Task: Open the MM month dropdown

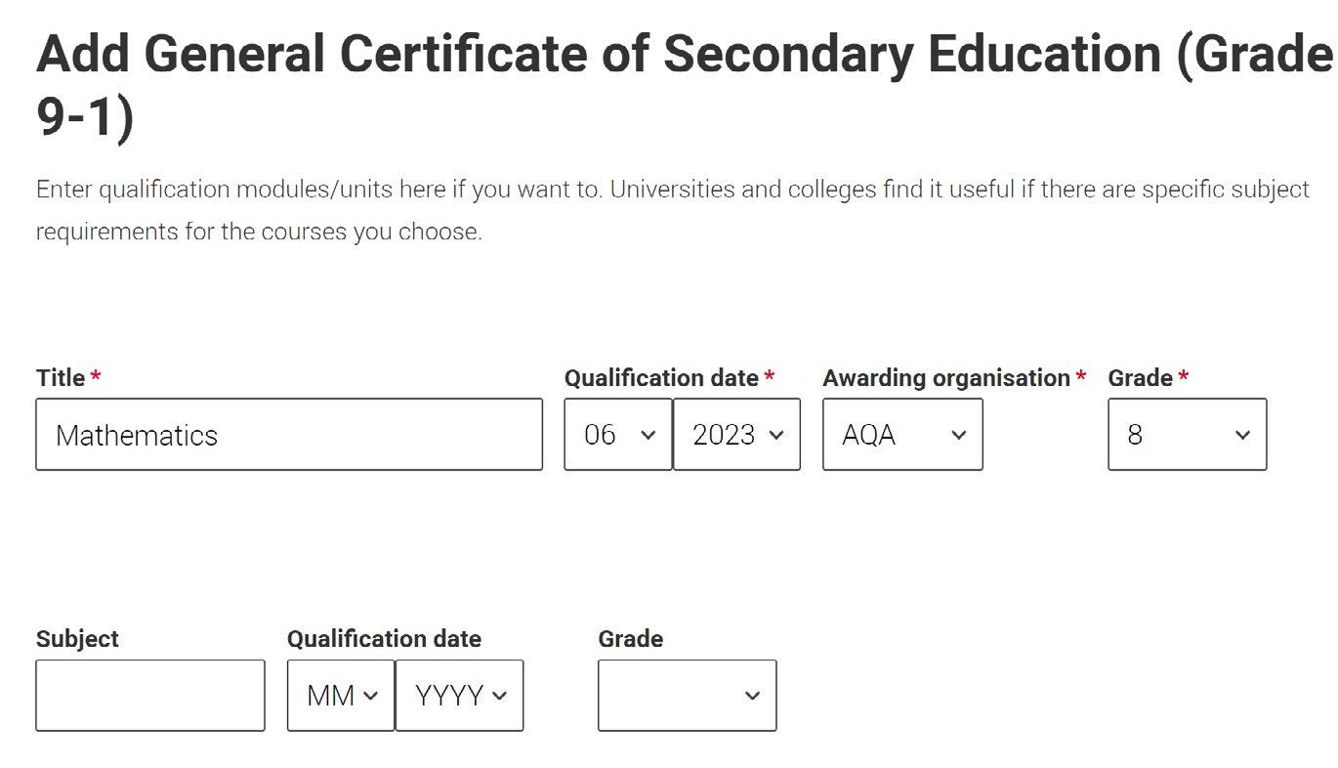Action: (x=341, y=696)
